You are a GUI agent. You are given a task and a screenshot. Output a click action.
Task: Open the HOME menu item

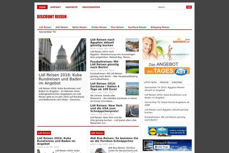(x=42, y=7)
